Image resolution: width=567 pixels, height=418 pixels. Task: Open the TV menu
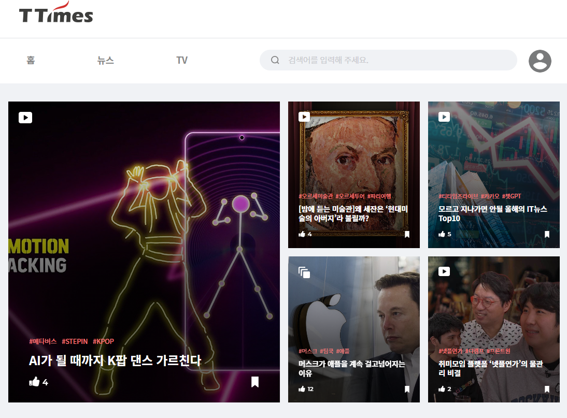(x=182, y=60)
